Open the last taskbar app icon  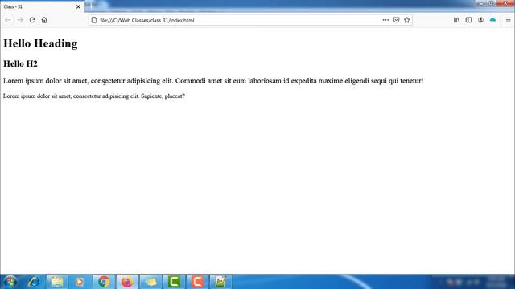point(220,282)
